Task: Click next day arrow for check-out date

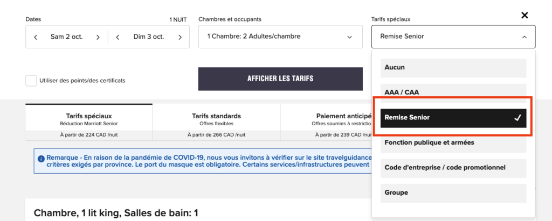Action: 180,37
